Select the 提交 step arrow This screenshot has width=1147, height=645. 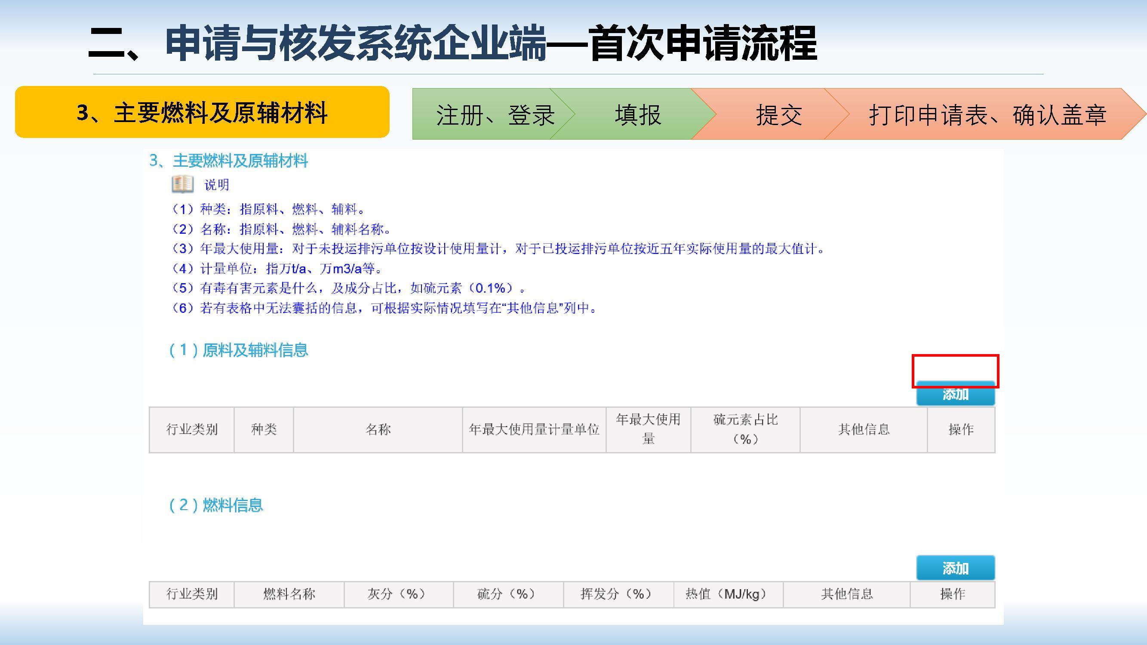coord(778,115)
